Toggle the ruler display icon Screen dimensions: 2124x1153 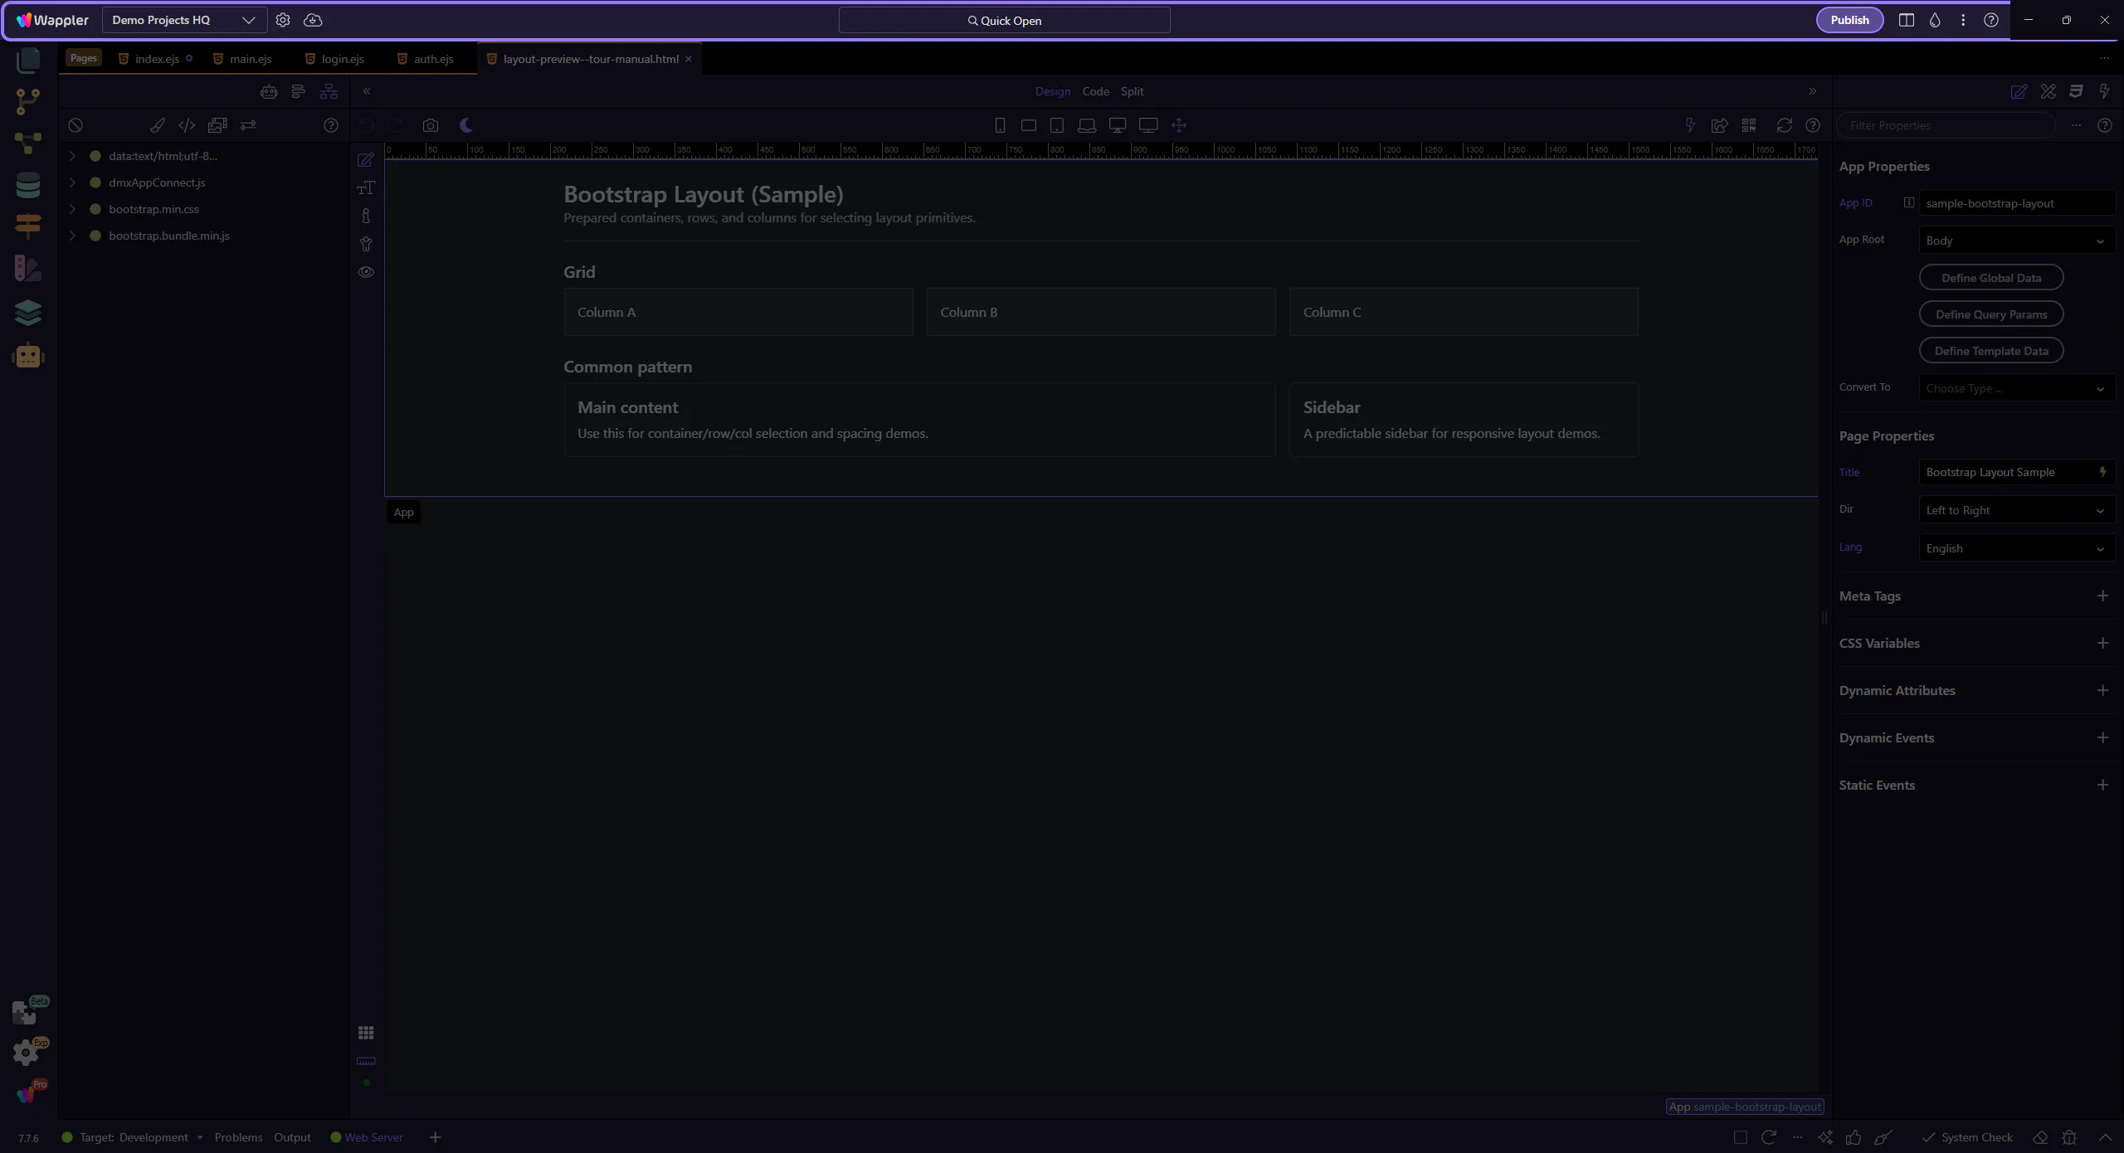pyautogui.click(x=366, y=1061)
